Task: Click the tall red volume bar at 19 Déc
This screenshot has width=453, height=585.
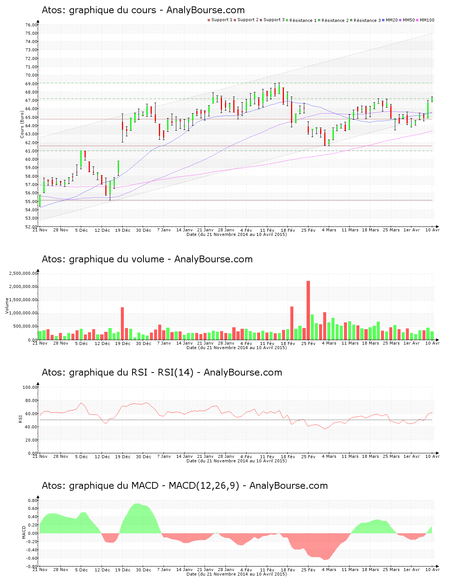Action: click(122, 323)
